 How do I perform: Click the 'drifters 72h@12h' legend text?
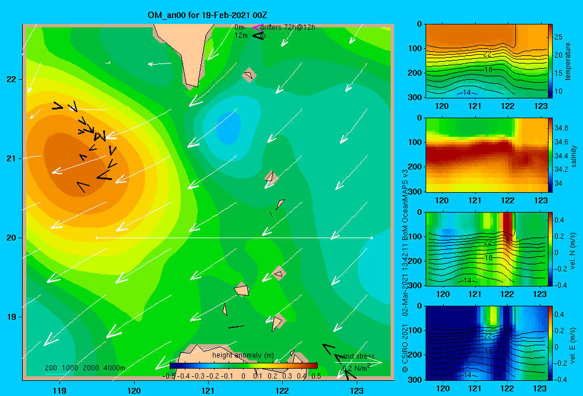288,27
